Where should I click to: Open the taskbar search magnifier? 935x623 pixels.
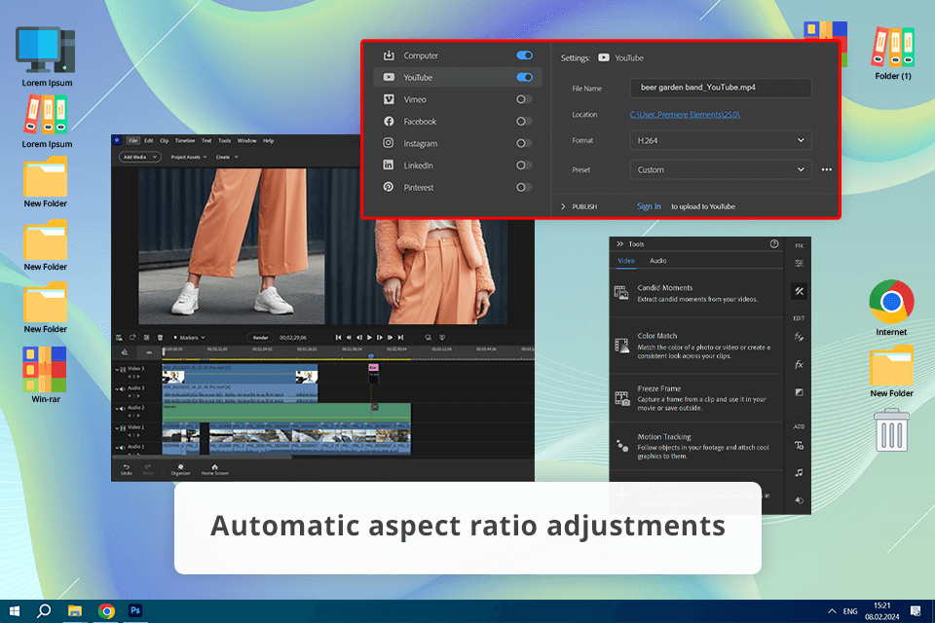(44, 610)
